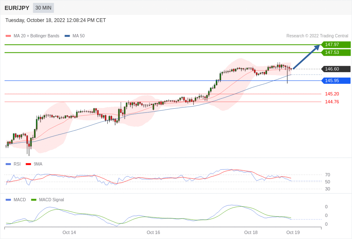
Task: Click the MA 50 legend color swatch
Action: point(67,36)
